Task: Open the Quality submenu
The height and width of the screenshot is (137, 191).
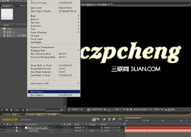Action: (x=54, y=19)
